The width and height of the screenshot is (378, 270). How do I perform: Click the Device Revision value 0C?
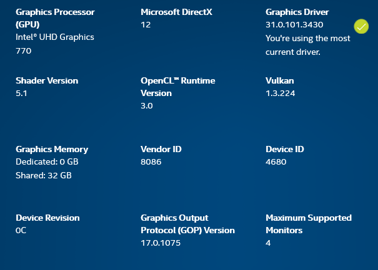(x=21, y=231)
